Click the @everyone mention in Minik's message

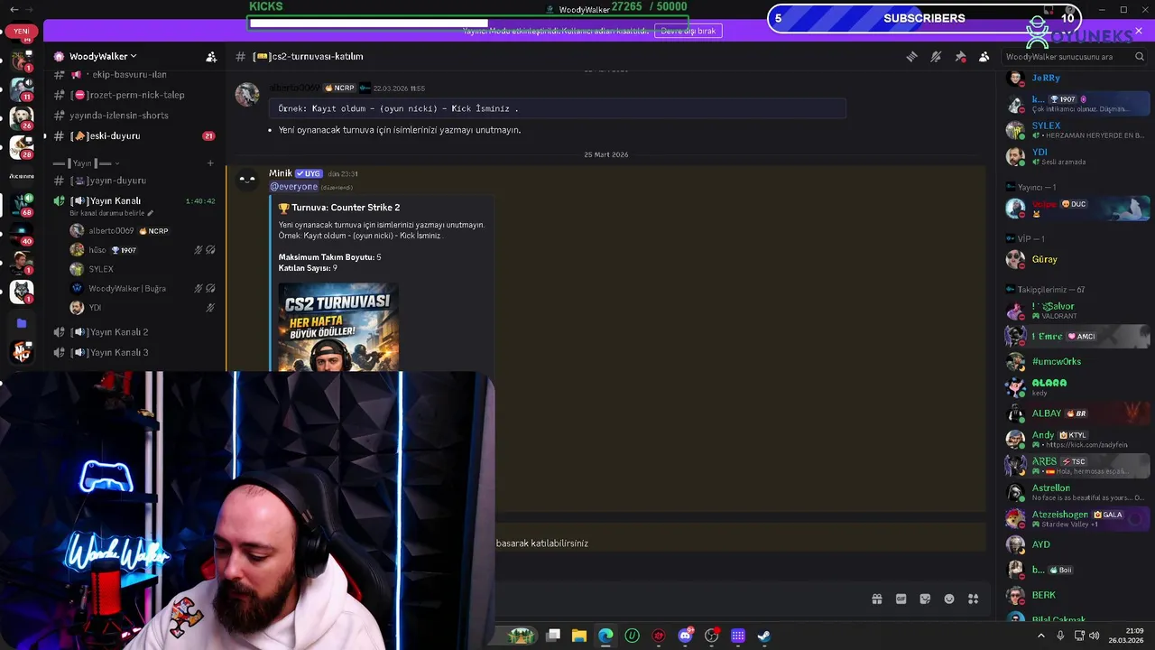pos(293,187)
